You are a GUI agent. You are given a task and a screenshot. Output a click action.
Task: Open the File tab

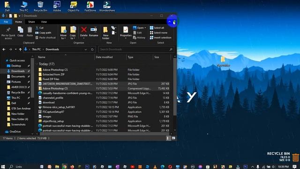coord(6,22)
